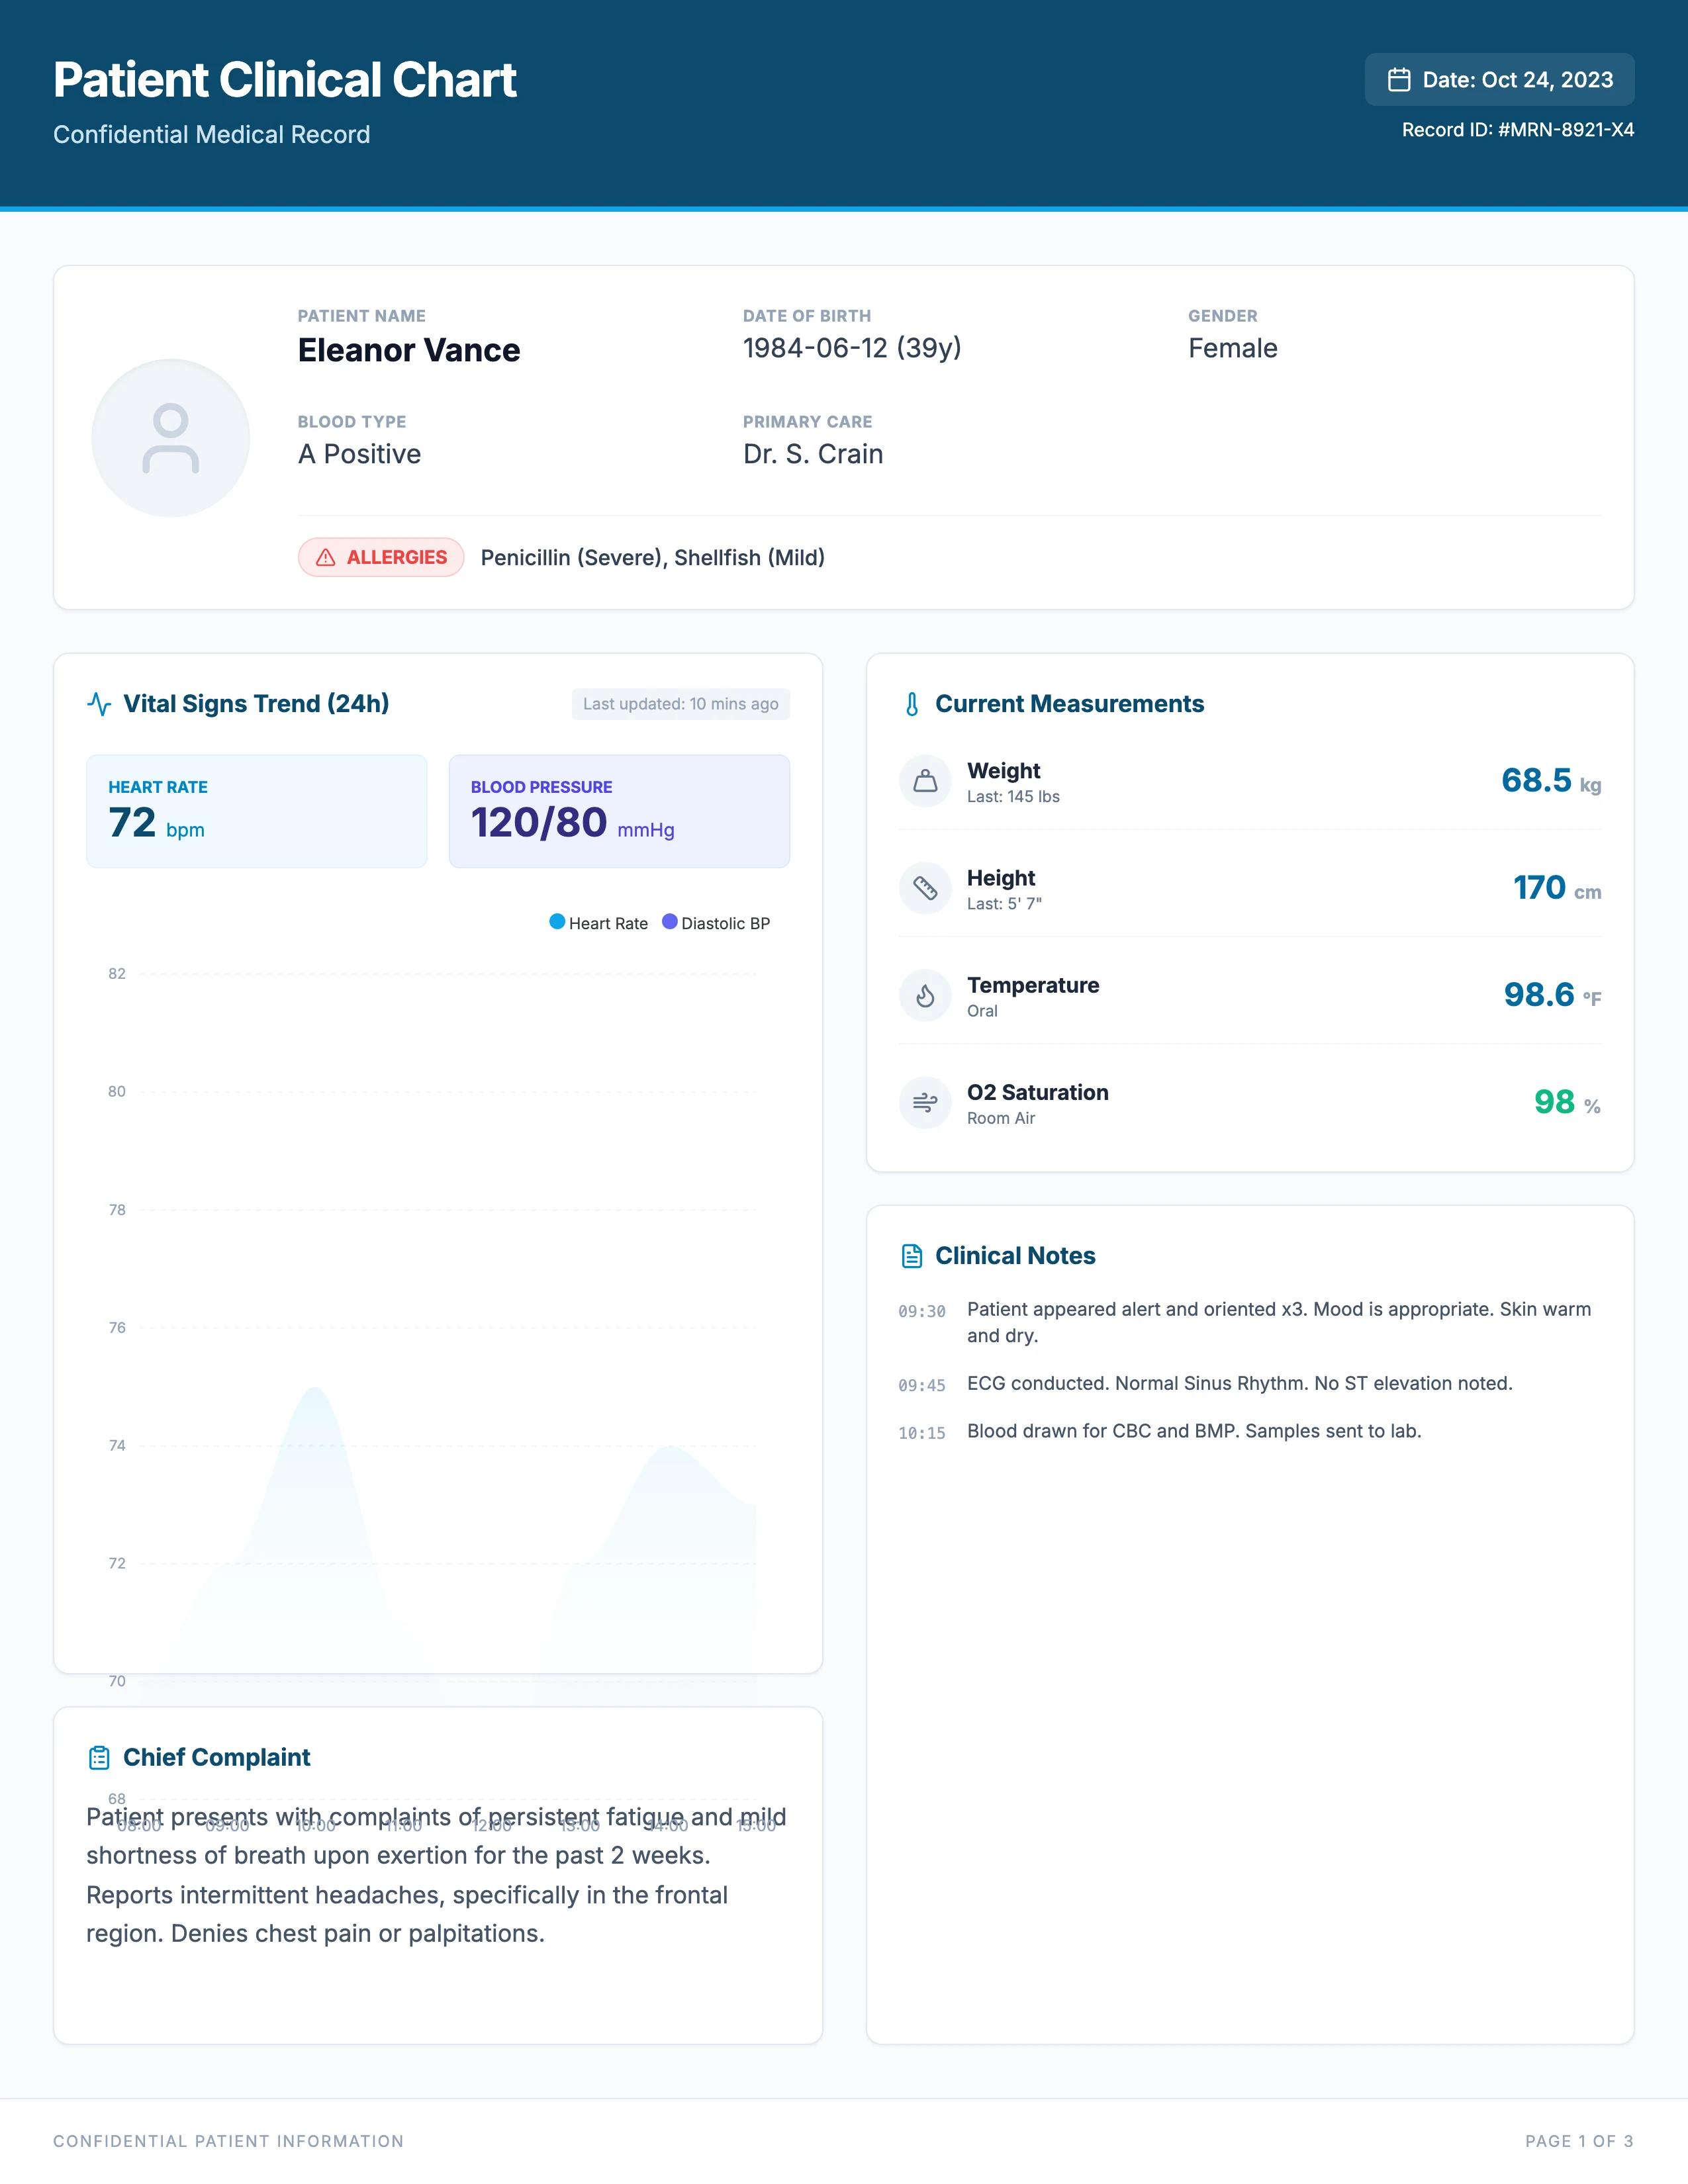The height and width of the screenshot is (2184, 1688).
Task: Click the weight value 68.5 kg
Action: click(1551, 781)
